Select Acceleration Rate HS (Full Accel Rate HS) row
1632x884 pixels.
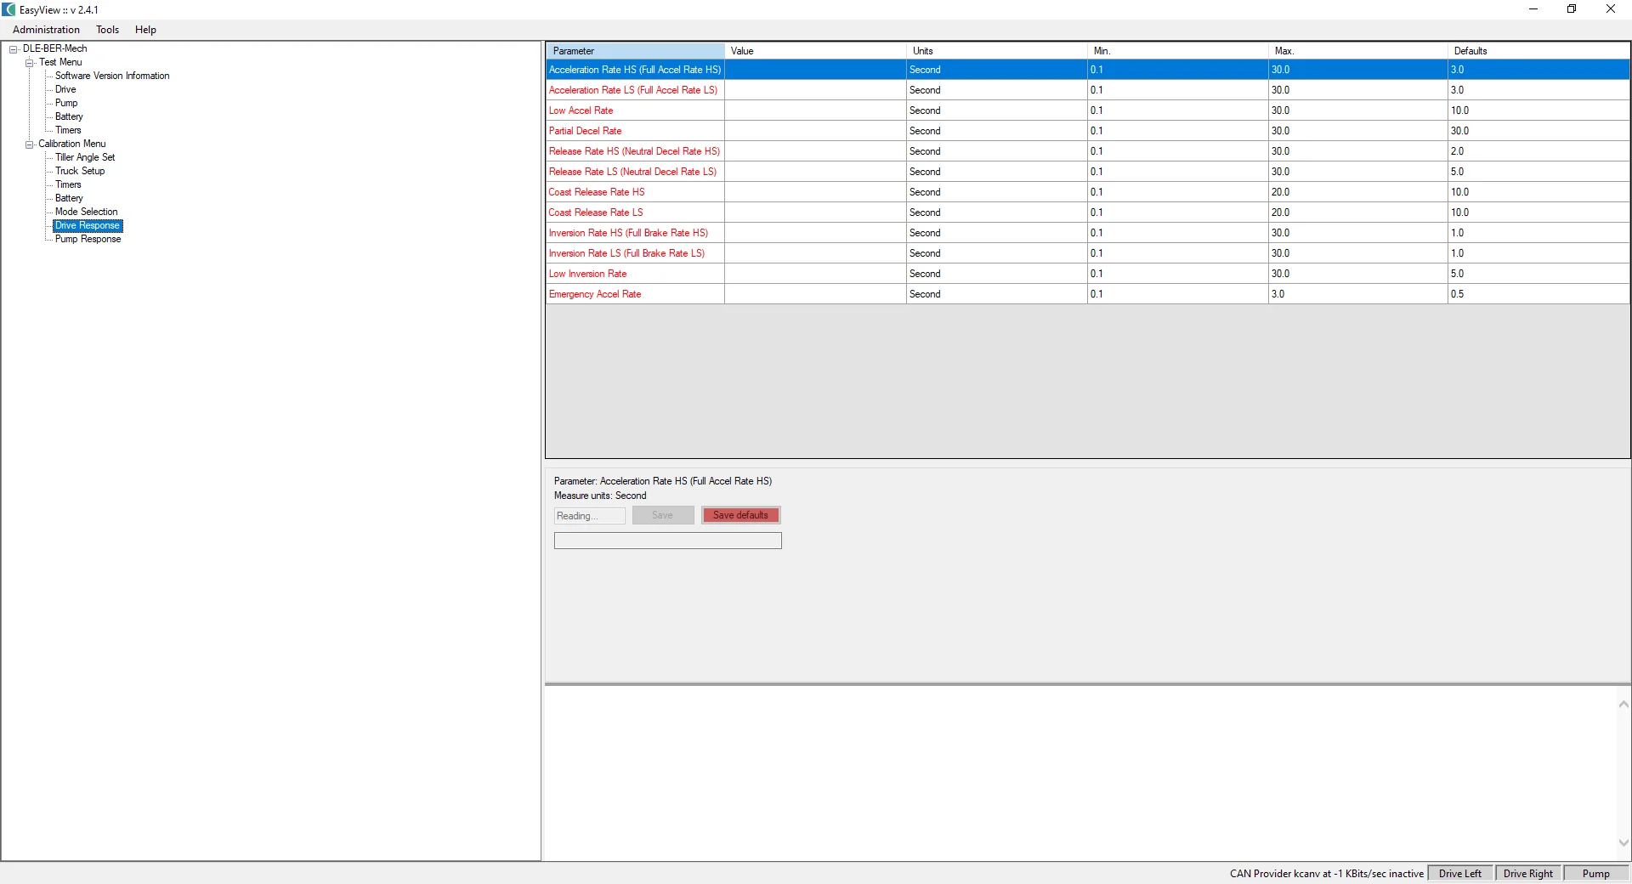tap(1088, 70)
